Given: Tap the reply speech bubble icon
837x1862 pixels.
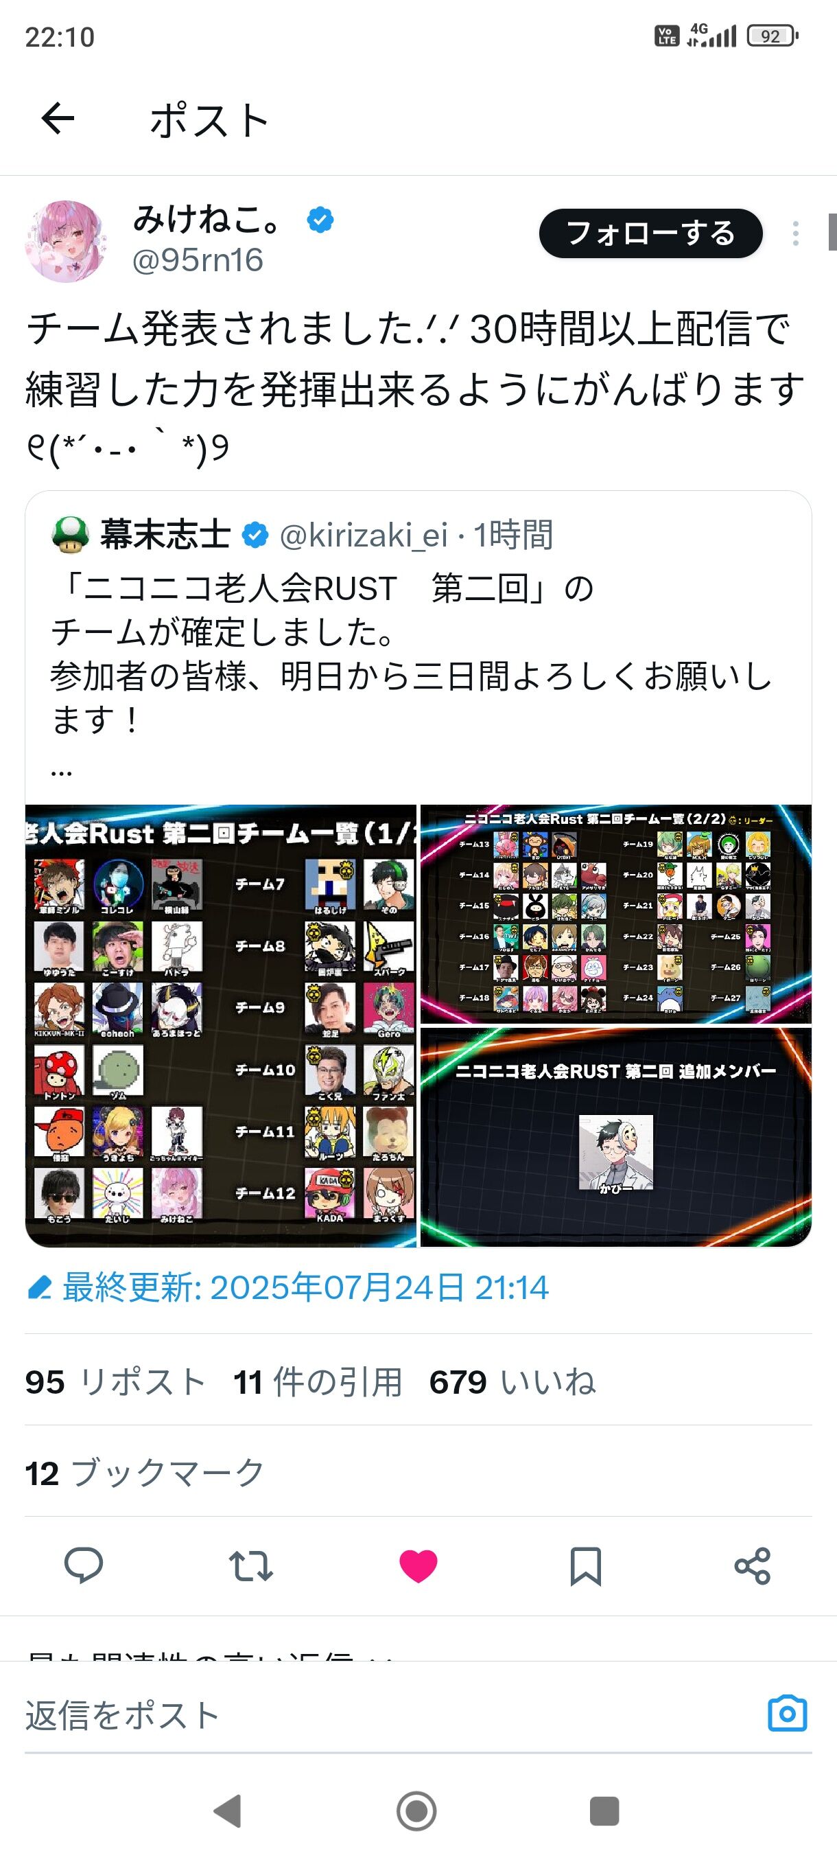Looking at the screenshot, I should (x=84, y=1565).
